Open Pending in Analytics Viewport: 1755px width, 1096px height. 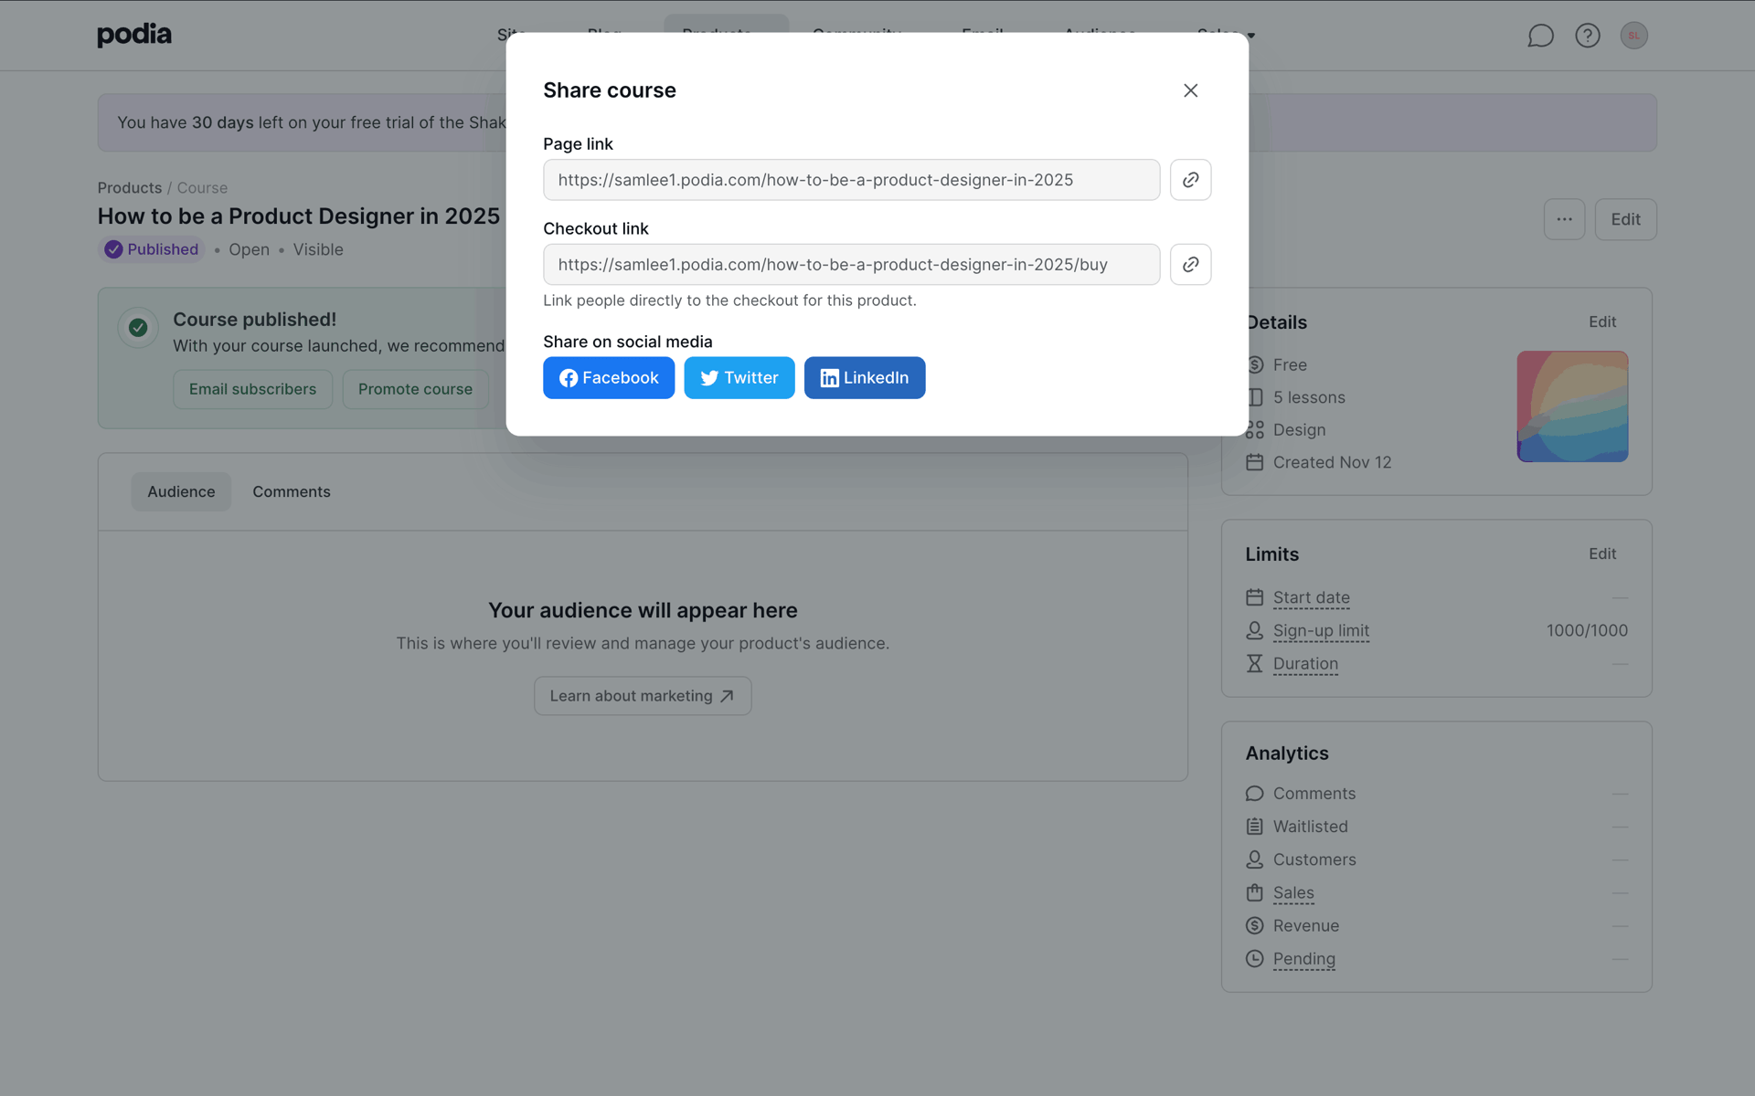click(x=1303, y=959)
